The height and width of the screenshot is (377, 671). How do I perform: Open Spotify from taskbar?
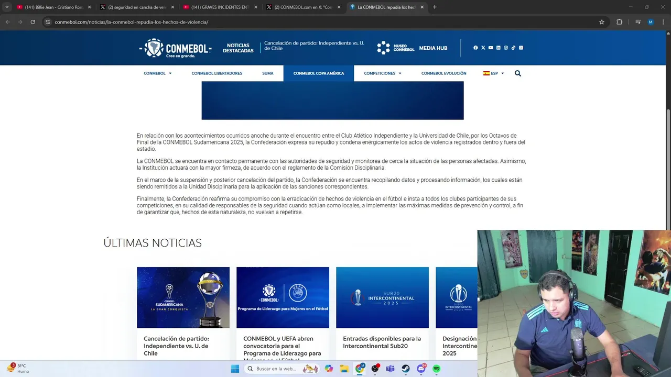pos(436,369)
